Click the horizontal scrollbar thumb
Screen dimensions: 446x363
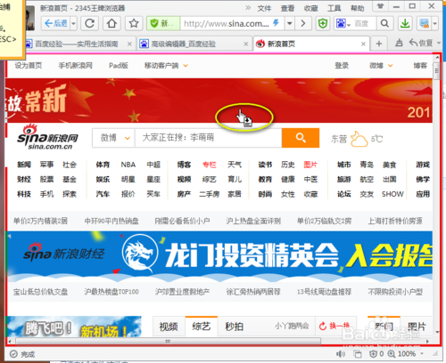coord(169,342)
